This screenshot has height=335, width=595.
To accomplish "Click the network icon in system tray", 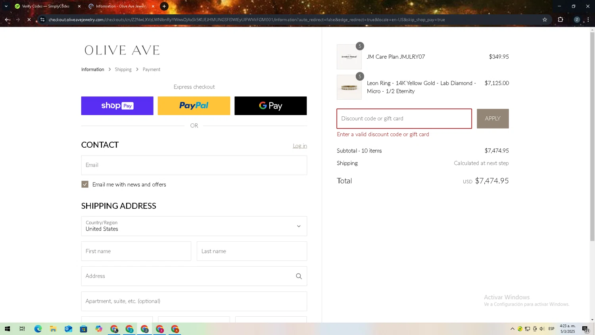I will (528, 329).
